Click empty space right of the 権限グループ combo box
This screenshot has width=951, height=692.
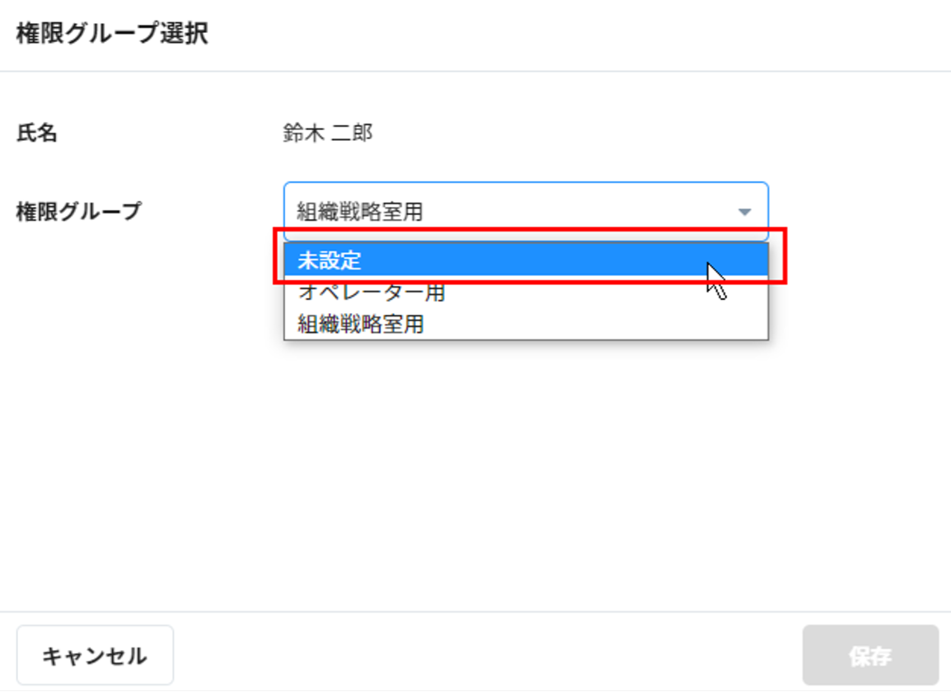click(x=857, y=212)
